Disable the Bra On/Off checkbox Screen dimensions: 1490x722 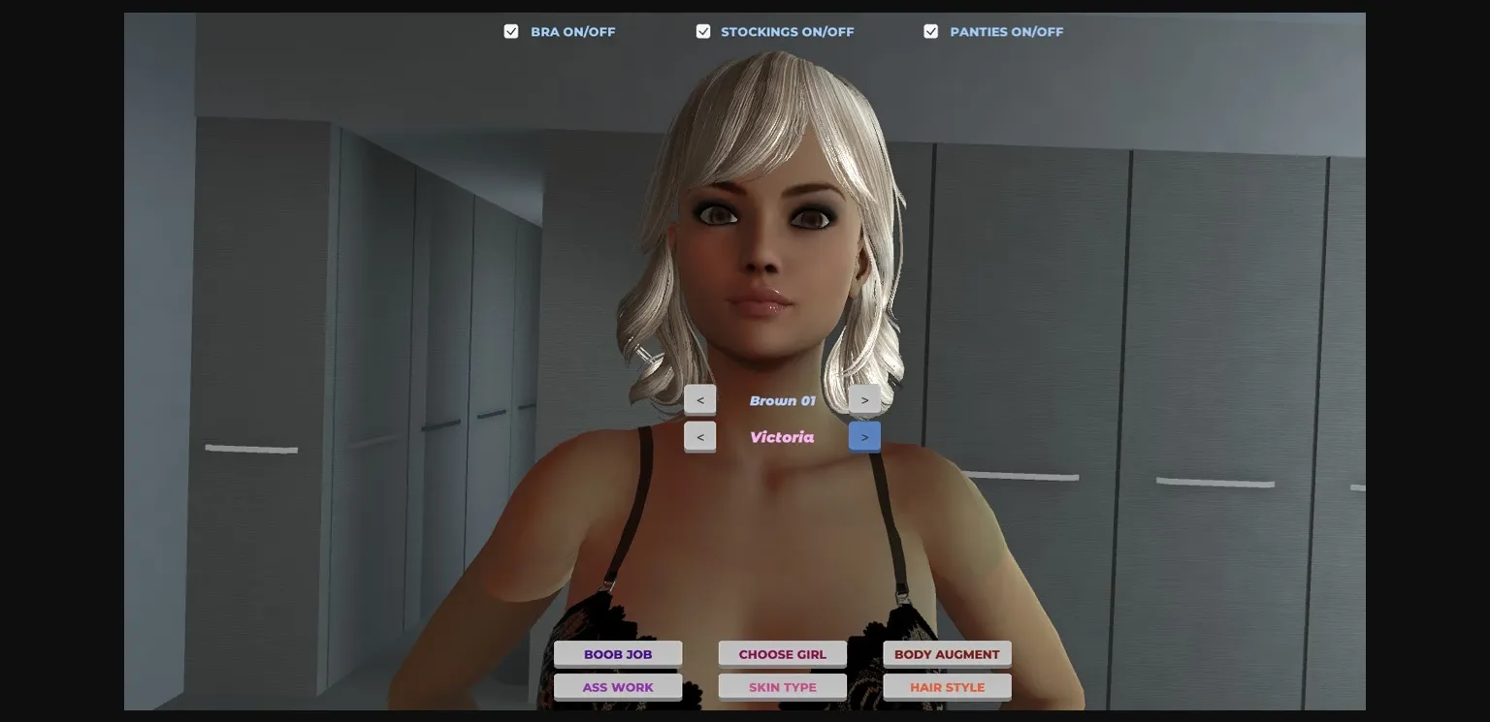click(511, 31)
